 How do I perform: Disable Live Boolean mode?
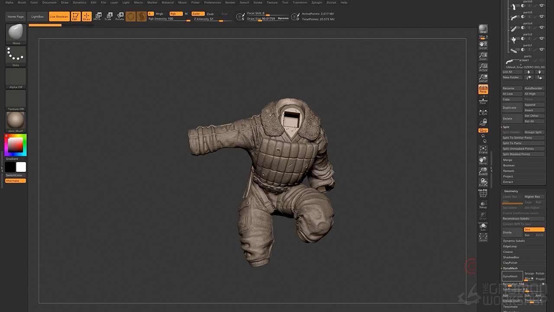pos(59,16)
